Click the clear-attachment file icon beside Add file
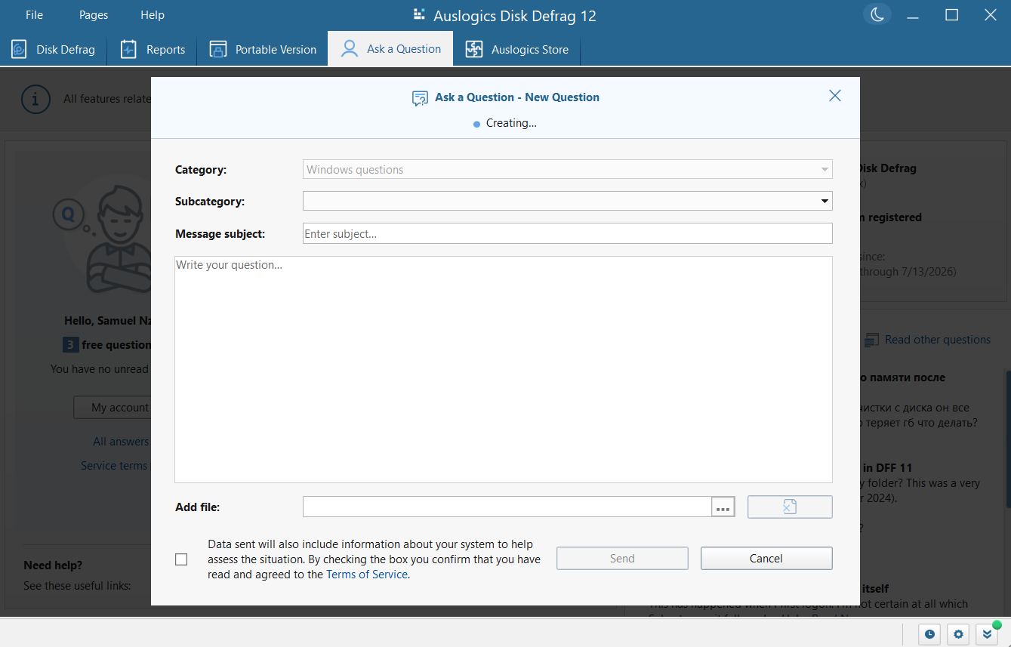This screenshot has width=1011, height=647. click(x=789, y=507)
